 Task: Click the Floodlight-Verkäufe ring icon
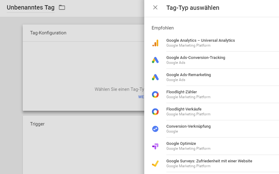[155, 112]
